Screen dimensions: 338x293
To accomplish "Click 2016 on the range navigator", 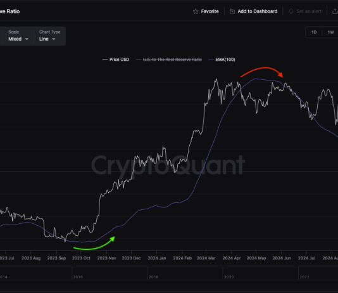I will point(78,277).
